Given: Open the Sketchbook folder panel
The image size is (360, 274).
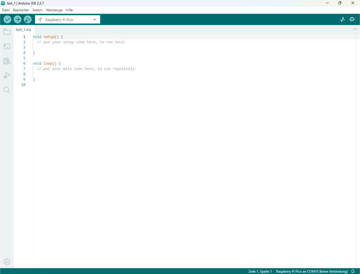Looking at the screenshot, I should tap(7, 32).
